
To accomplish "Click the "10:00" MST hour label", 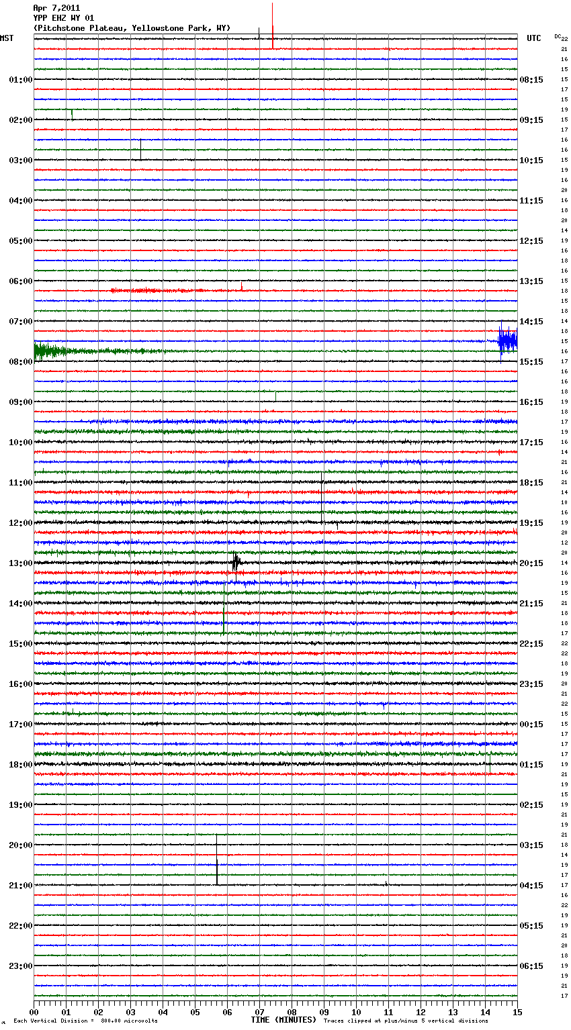I will point(21,442).
